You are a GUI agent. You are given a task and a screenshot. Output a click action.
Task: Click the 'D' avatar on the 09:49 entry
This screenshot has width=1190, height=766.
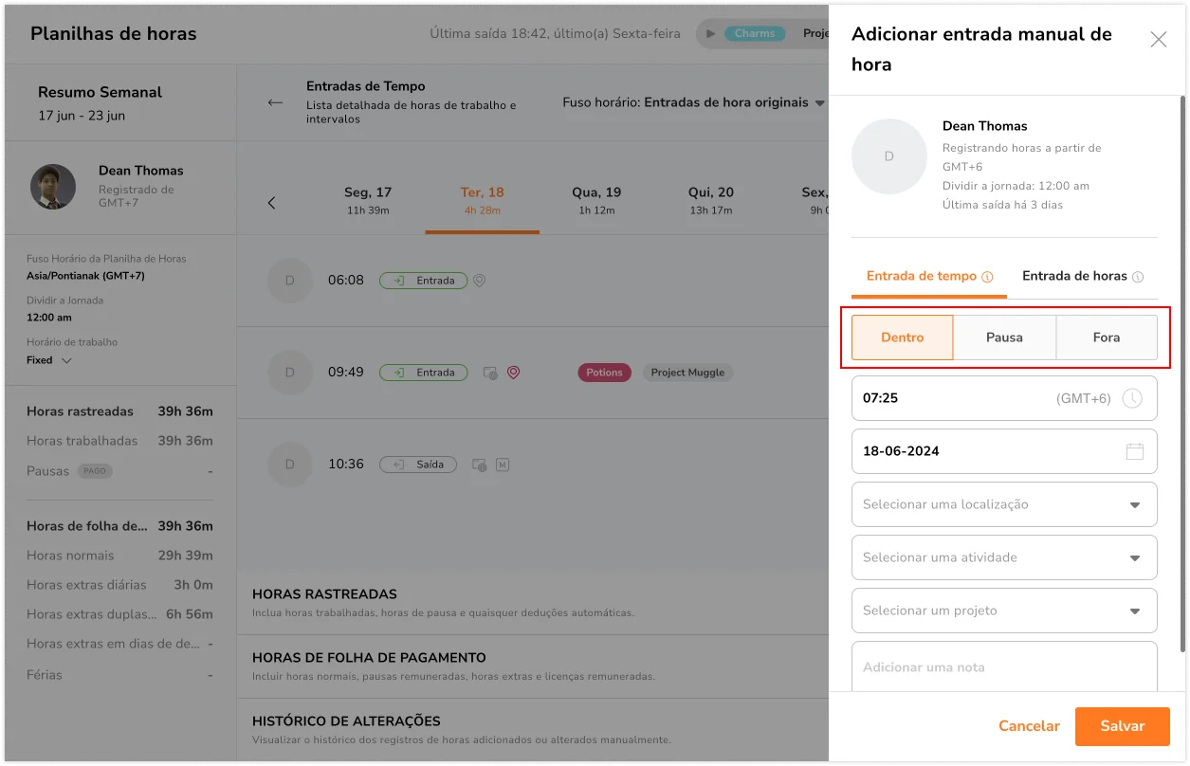coord(290,373)
